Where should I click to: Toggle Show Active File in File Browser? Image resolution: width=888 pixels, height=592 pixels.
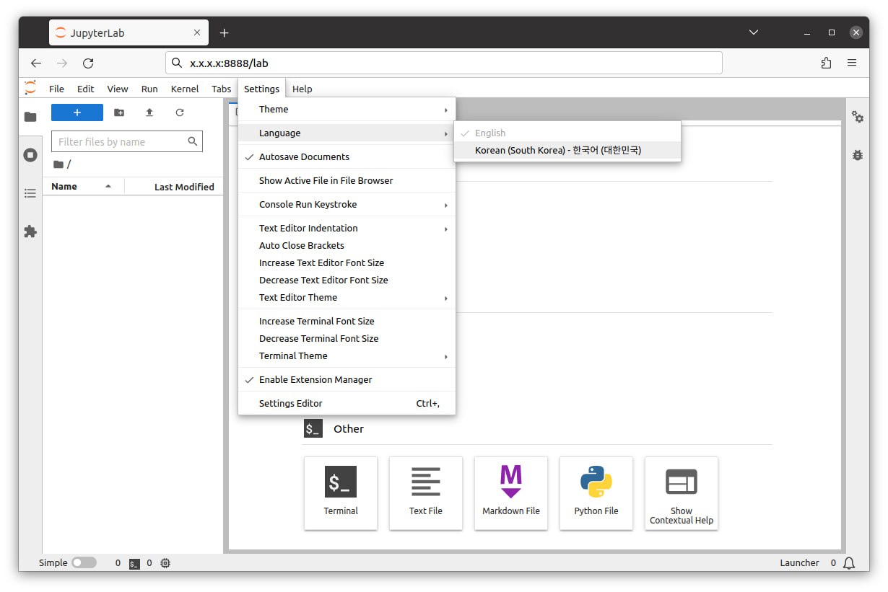(x=347, y=180)
